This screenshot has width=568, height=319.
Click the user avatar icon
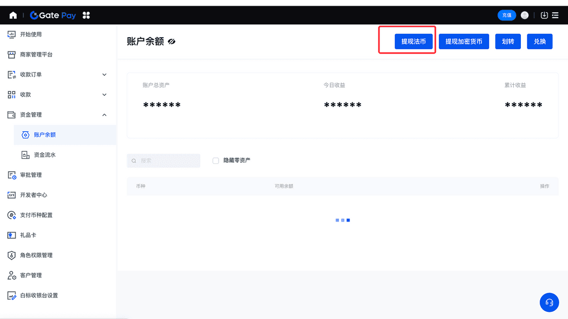click(x=525, y=16)
